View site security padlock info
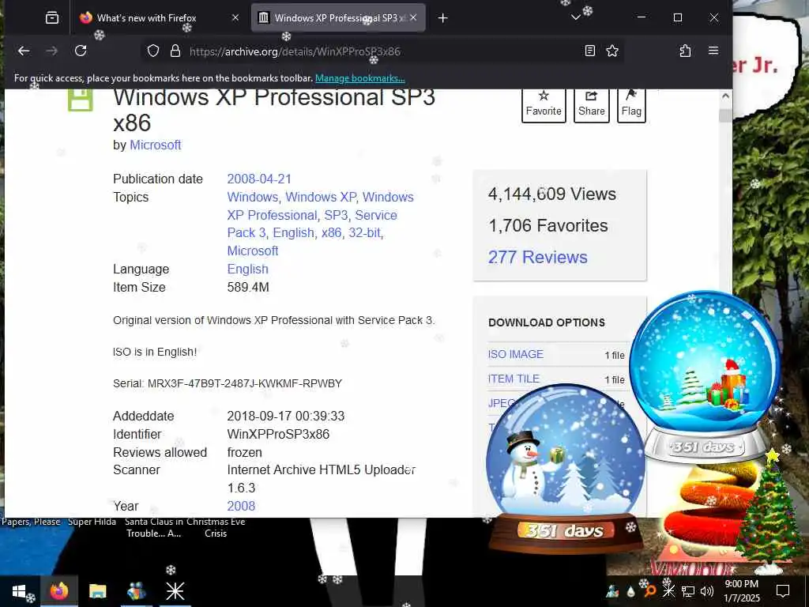809x607 pixels. point(175,51)
